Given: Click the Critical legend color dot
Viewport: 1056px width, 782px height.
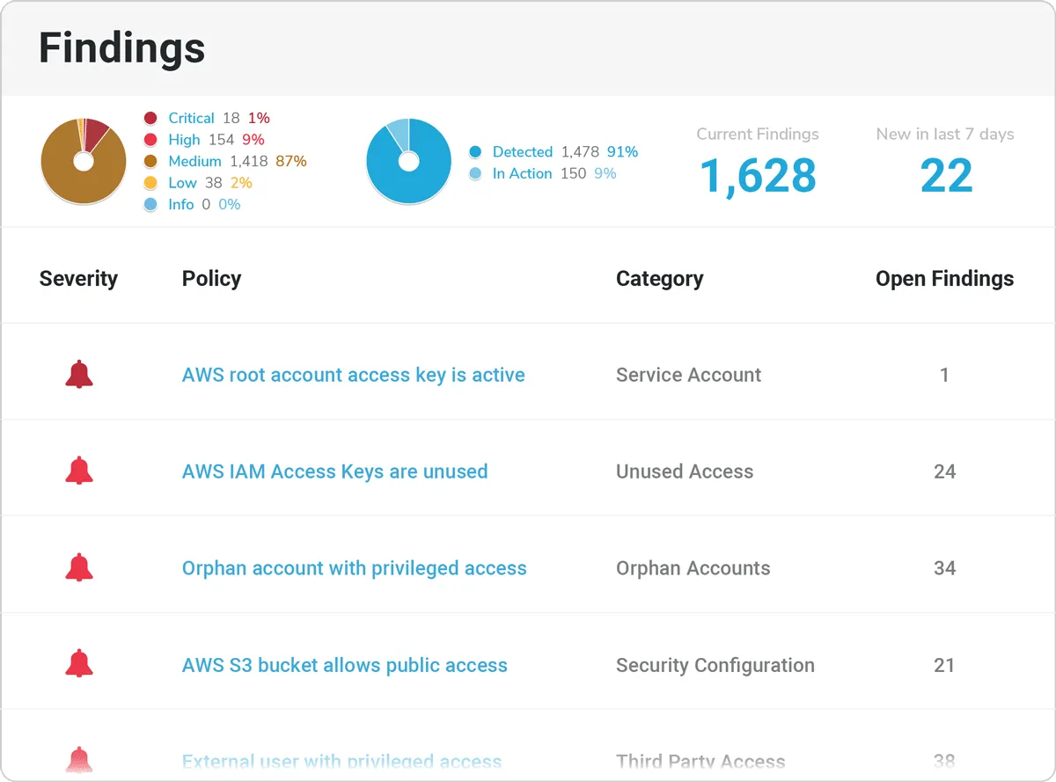Looking at the screenshot, I should coord(150,118).
